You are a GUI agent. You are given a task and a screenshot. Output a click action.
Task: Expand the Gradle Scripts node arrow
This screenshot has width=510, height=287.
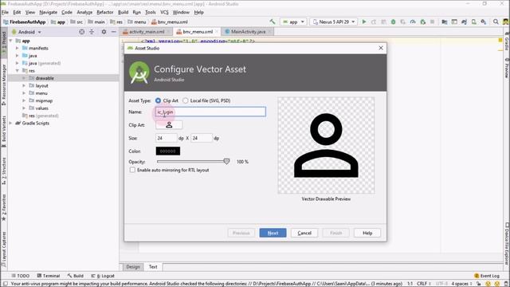click(x=11, y=123)
